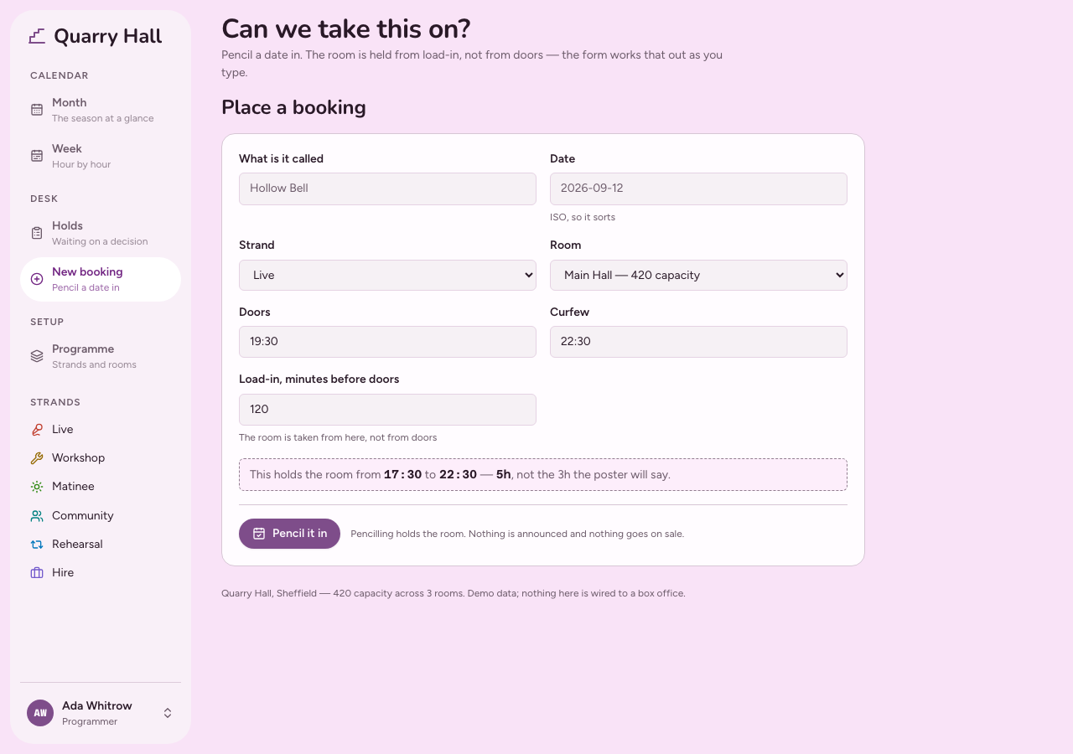Select the Community people icon

tap(37, 516)
